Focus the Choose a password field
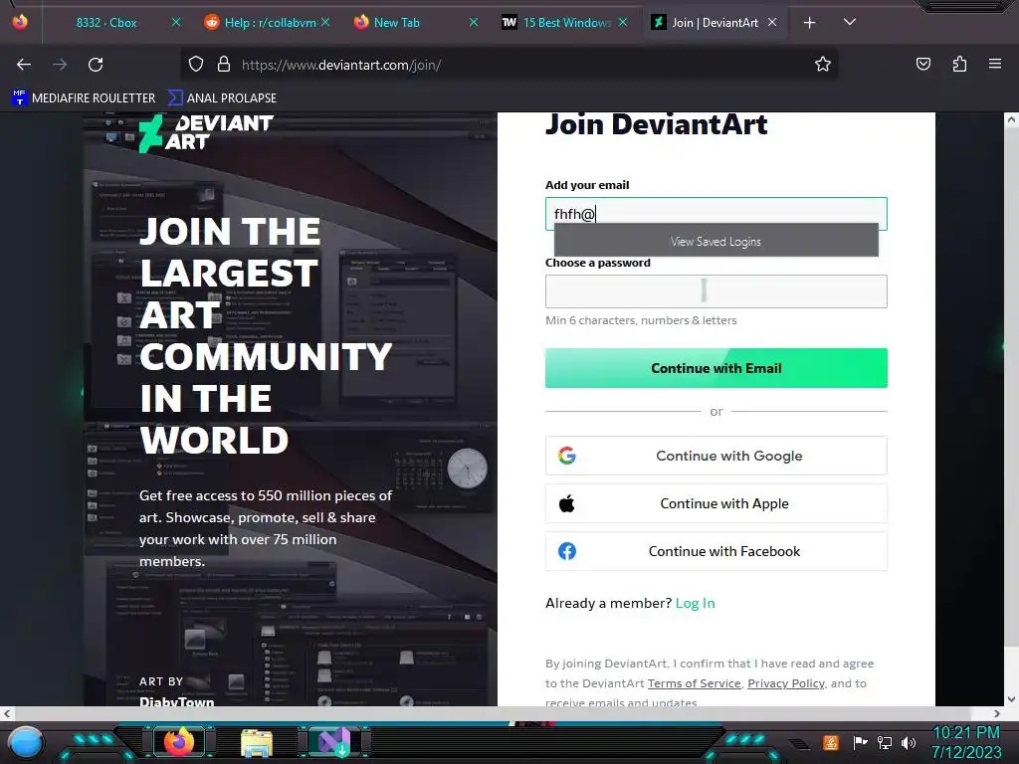 (716, 291)
